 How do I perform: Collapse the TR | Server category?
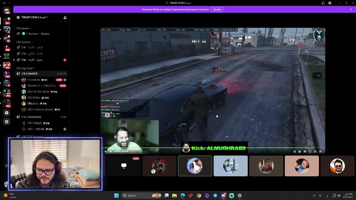(24, 28)
